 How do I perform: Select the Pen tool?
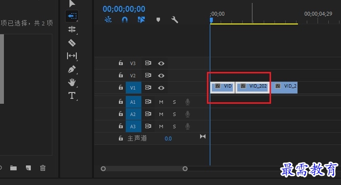tap(72, 69)
